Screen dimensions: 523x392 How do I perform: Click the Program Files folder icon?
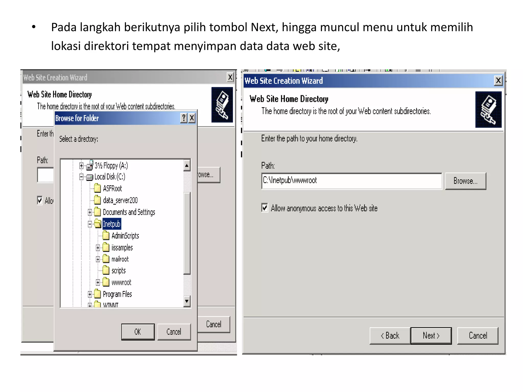pos(97,294)
